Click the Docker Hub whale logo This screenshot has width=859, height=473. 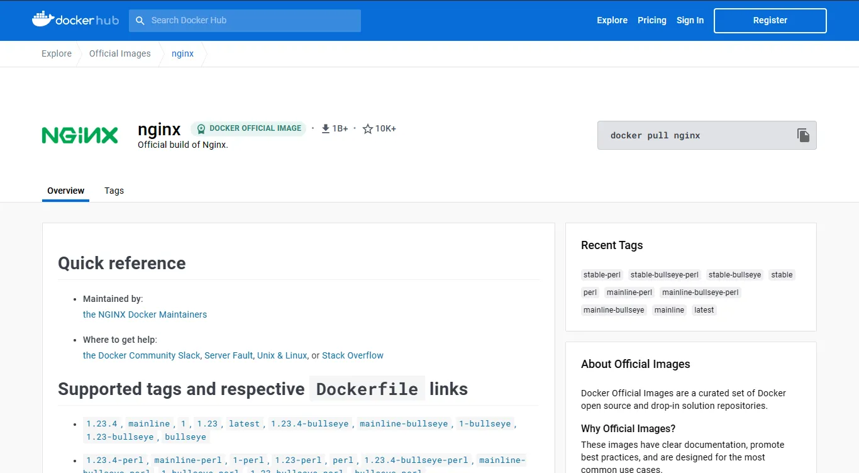coord(75,19)
